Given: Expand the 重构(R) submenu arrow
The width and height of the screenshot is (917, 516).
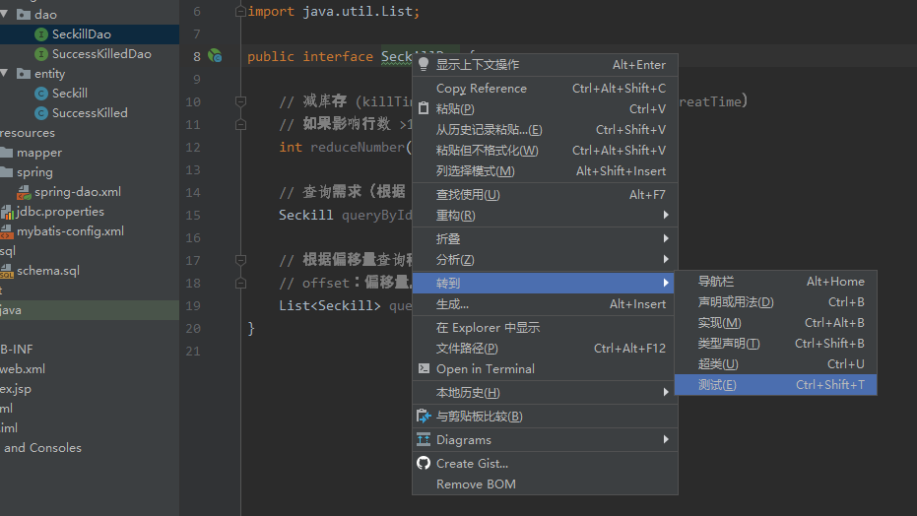Looking at the screenshot, I should tap(666, 215).
